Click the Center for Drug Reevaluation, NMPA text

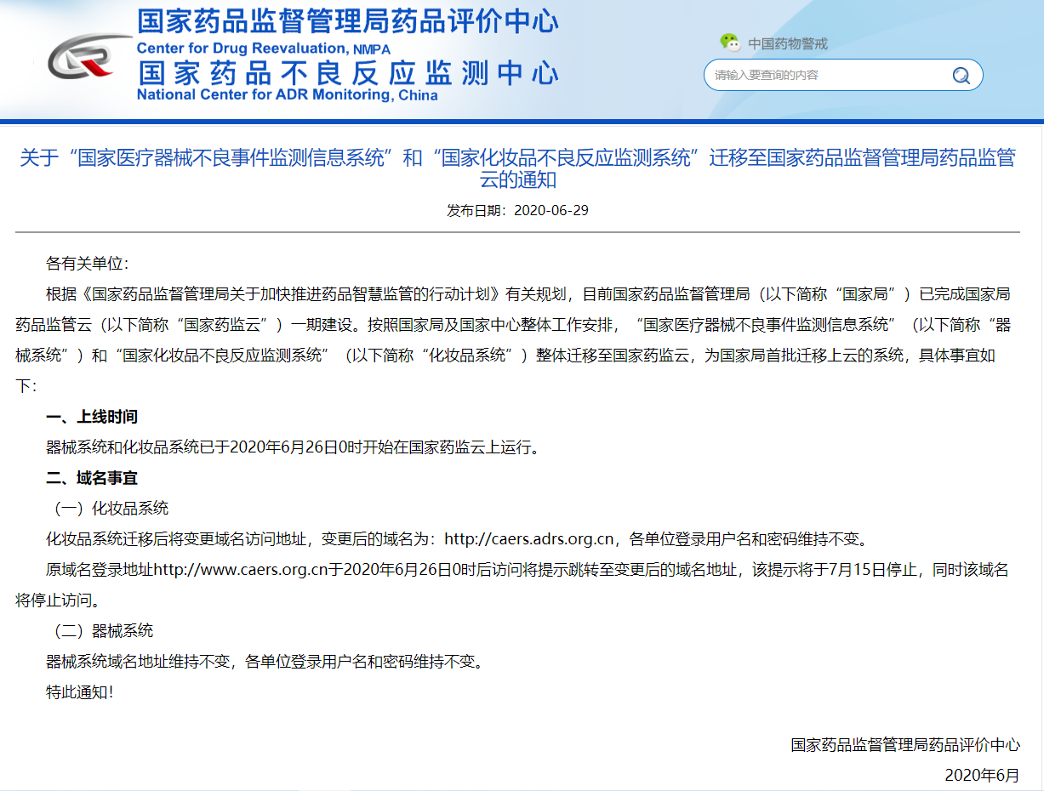264,48
